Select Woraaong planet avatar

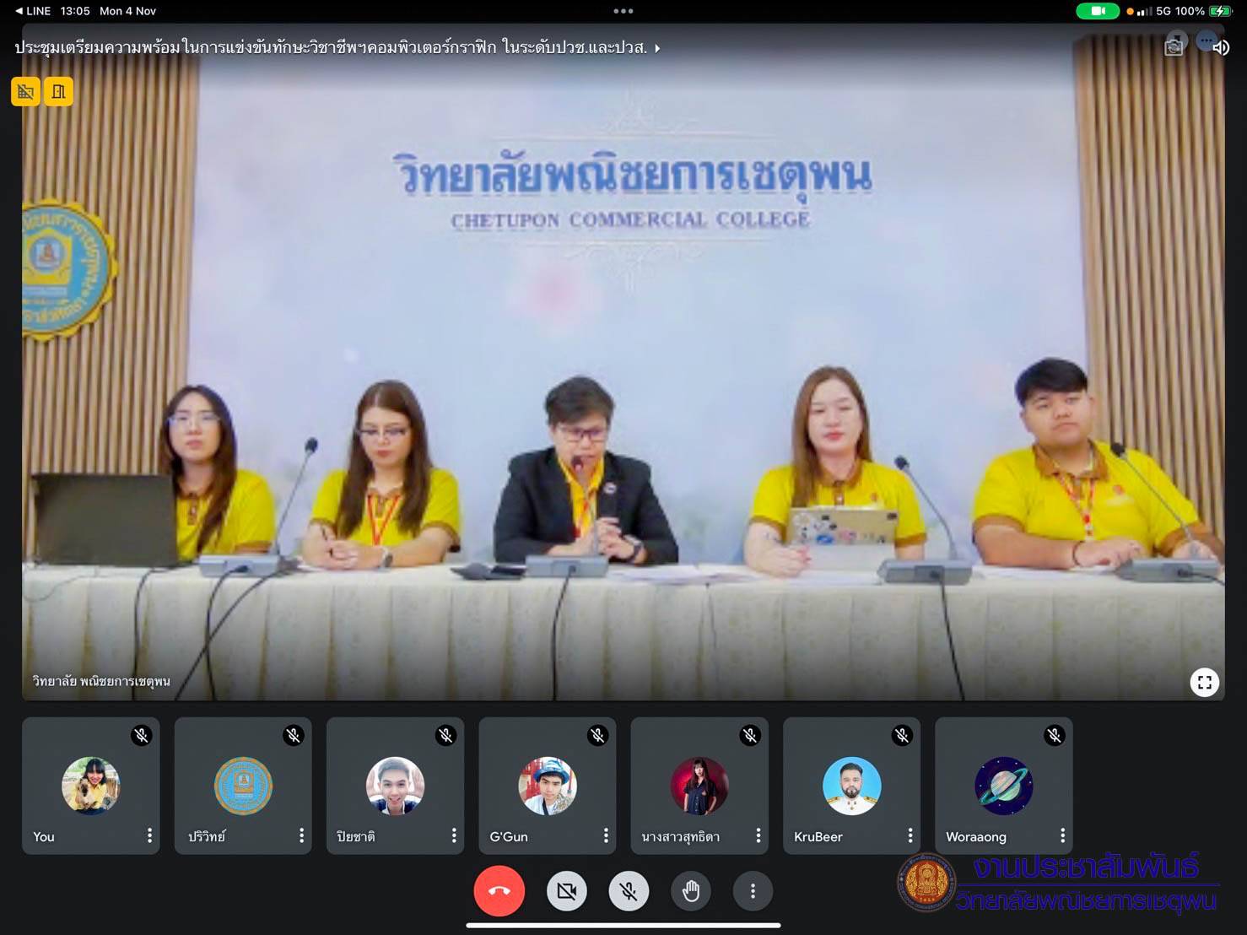pos(1004,786)
